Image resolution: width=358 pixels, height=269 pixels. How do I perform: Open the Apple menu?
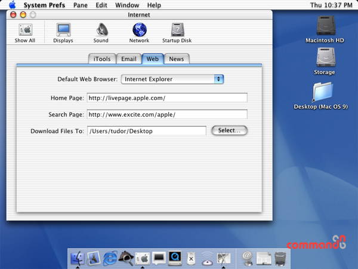[13, 5]
